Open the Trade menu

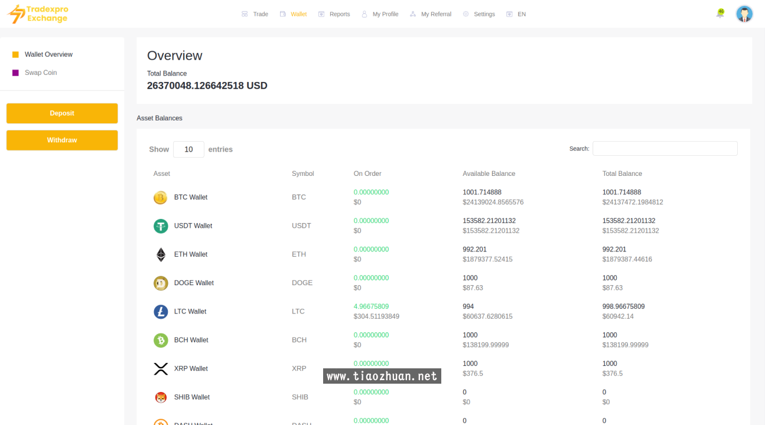coord(255,14)
